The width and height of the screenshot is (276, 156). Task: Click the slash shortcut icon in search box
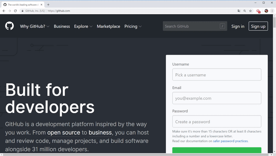(222, 26)
